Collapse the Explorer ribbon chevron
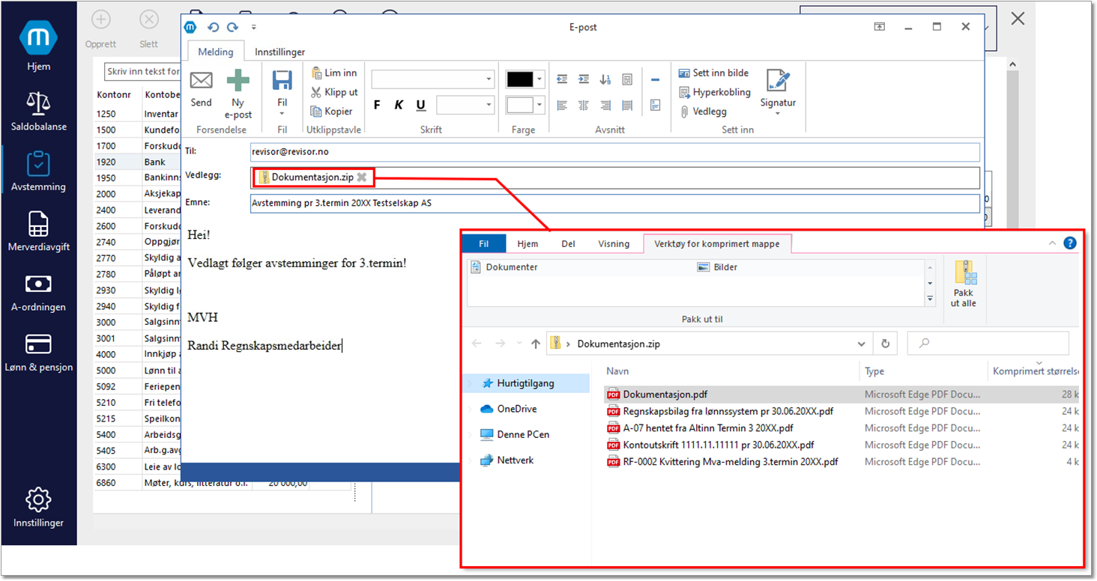Viewport: 1097px width, 581px height. point(1052,243)
